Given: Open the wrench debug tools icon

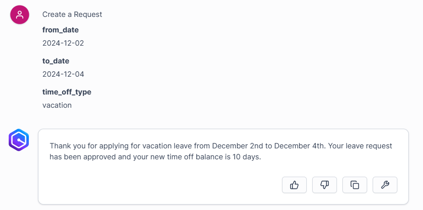Looking at the screenshot, I should tap(385, 185).
